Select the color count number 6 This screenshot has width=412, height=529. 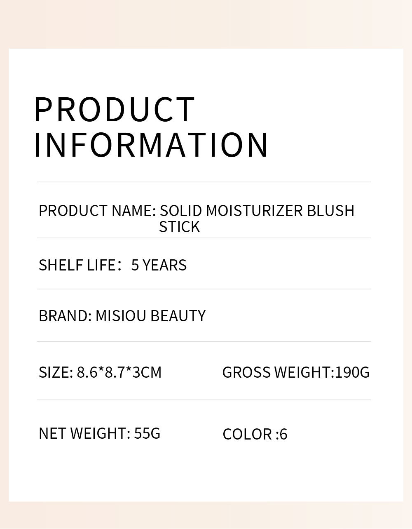(283, 434)
